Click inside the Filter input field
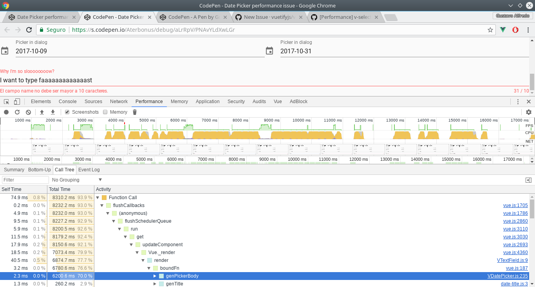 tap(25, 180)
